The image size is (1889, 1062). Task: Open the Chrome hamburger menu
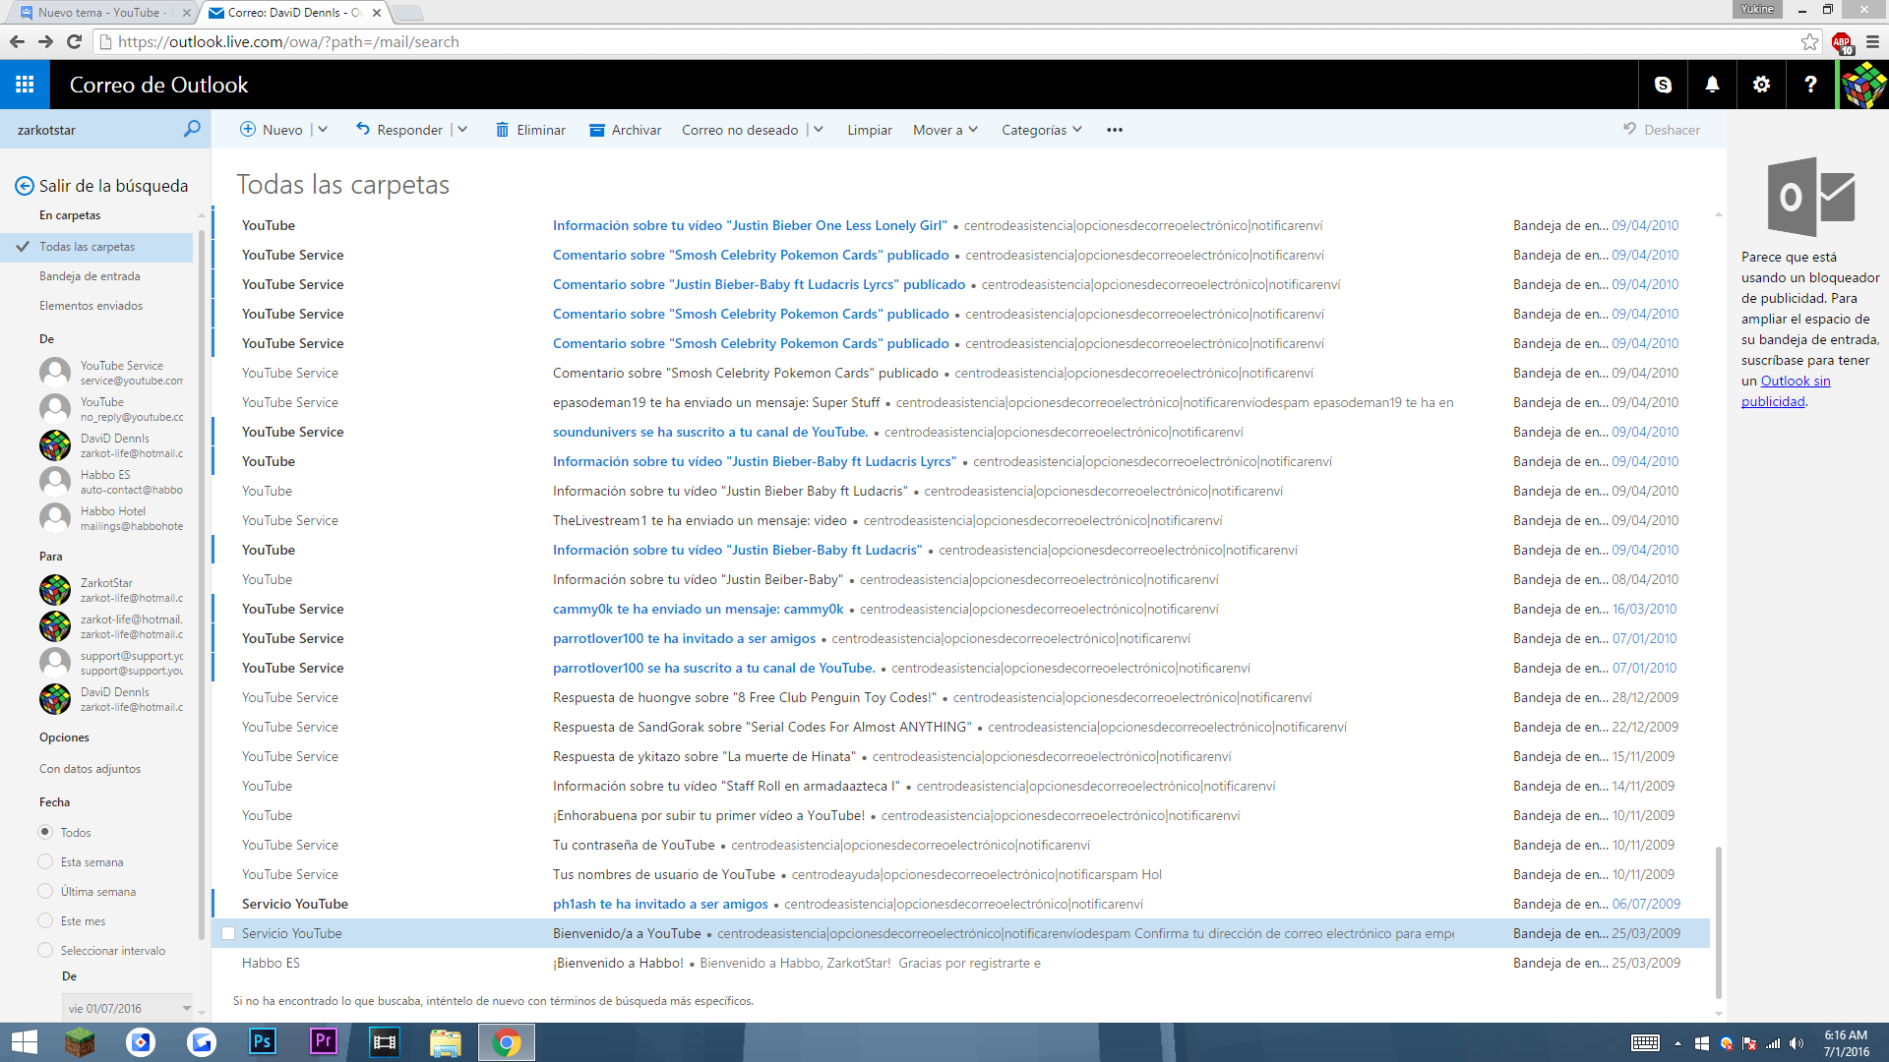pyautogui.click(x=1872, y=41)
